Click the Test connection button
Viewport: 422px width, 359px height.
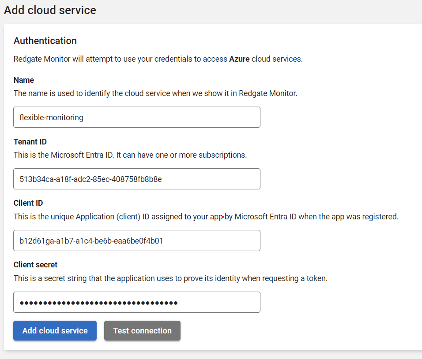[x=142, y=331]
